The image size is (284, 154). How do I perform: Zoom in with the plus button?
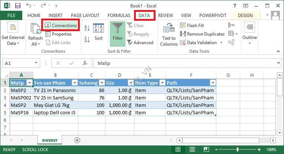(259, 150)
